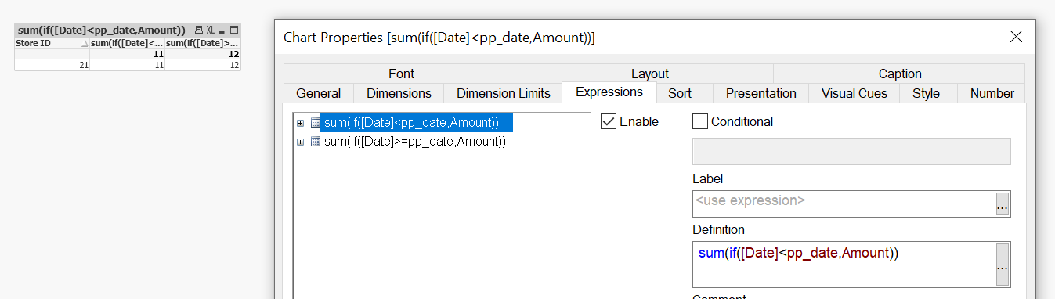
Task: Send chart to Excel via XL icon
Action: pyautogui.click(x=210, y=30)
